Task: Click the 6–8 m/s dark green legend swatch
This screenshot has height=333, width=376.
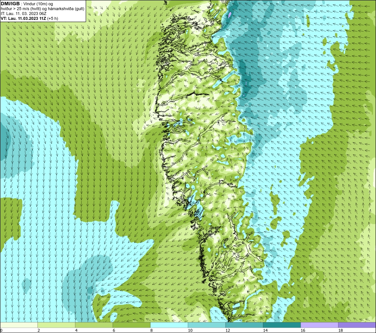Action: [x=131, y=325]
